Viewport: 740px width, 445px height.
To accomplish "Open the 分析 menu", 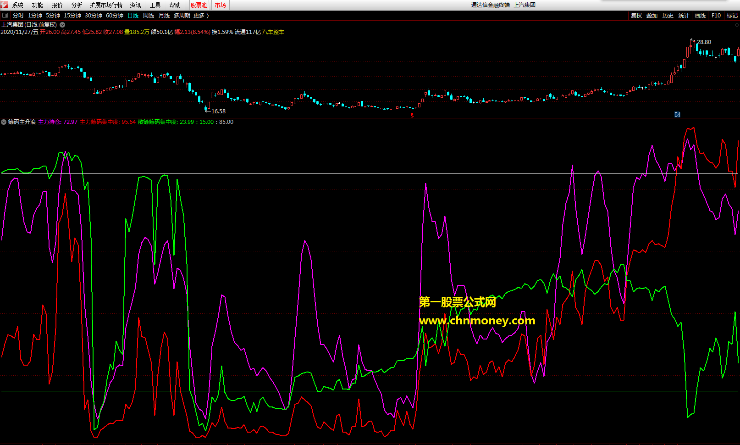I will (77, 5).
